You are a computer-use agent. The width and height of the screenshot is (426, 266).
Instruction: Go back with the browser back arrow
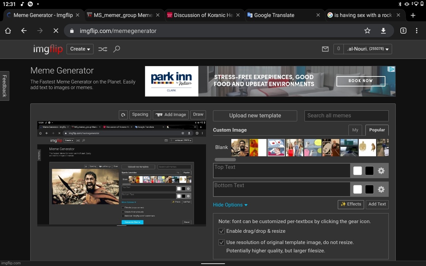24,31
